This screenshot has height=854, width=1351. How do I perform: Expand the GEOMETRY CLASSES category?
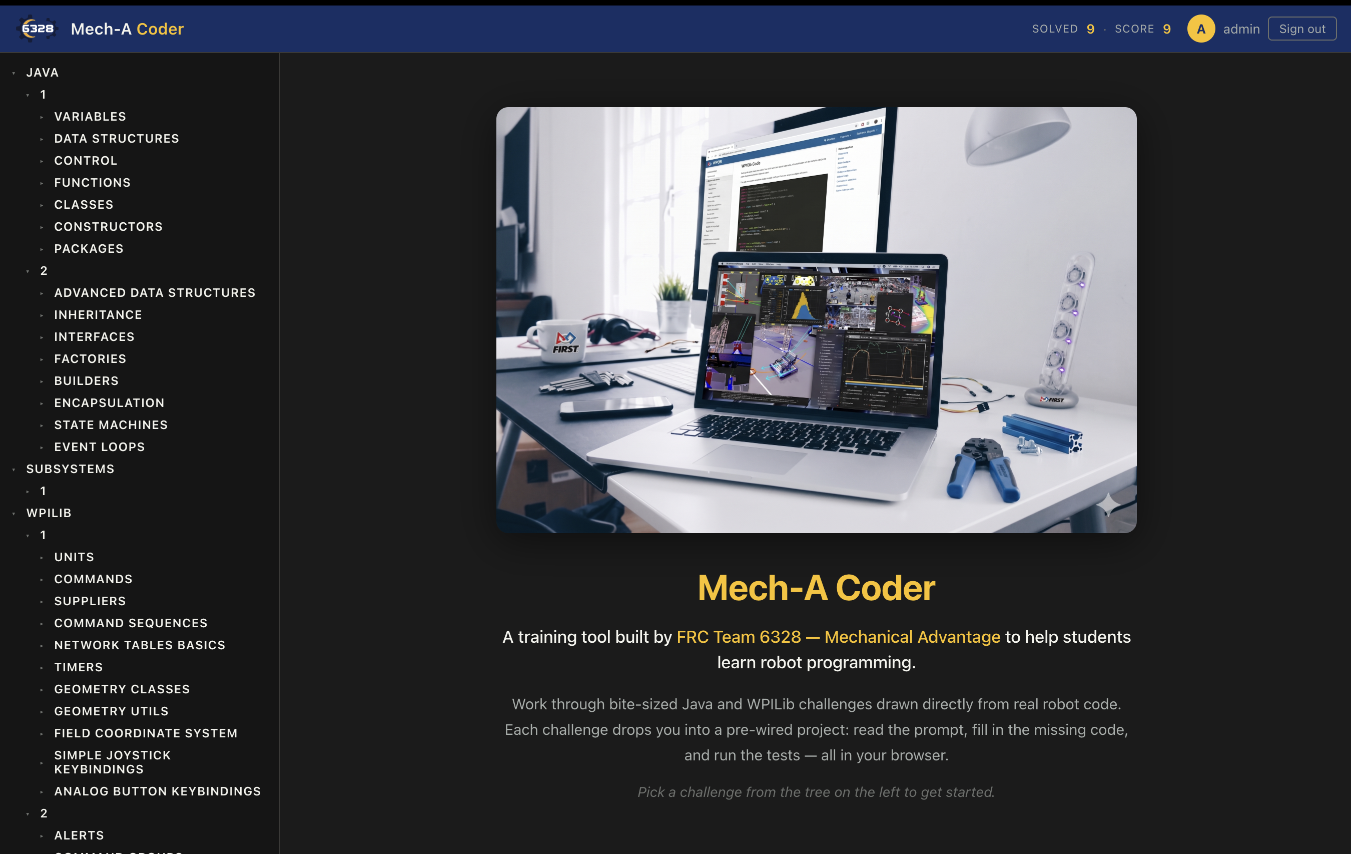(x=122, y=689)
